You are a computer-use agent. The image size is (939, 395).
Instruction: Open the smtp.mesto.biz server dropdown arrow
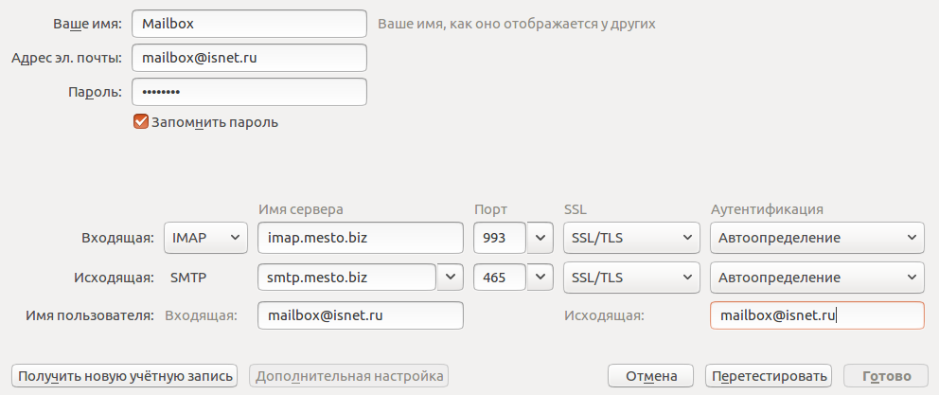[x=451, y=278]
